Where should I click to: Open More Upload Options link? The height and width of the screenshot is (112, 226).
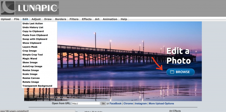coord(161,103)
